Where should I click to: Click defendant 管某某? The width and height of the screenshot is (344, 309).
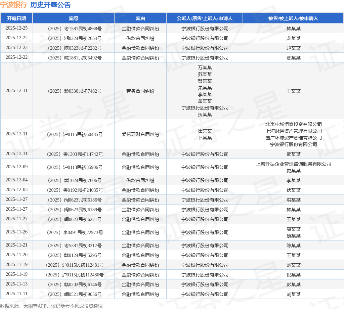coord(294,58)
